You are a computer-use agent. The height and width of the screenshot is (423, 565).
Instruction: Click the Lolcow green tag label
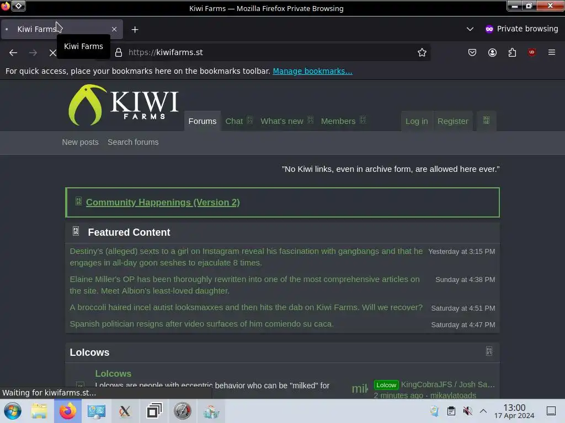coord(386,385)
